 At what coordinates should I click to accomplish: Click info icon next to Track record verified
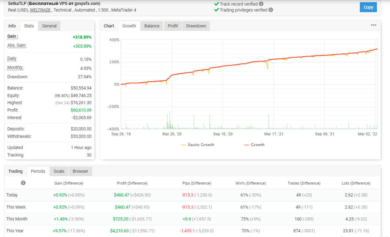(x=261, y=4)
